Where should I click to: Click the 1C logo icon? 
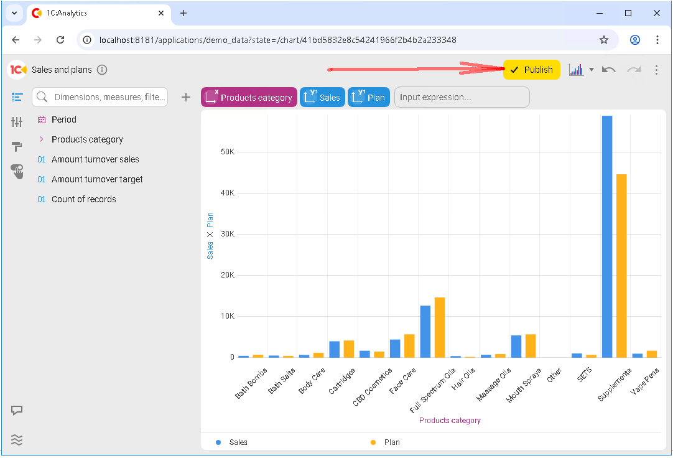pos(17,70)
